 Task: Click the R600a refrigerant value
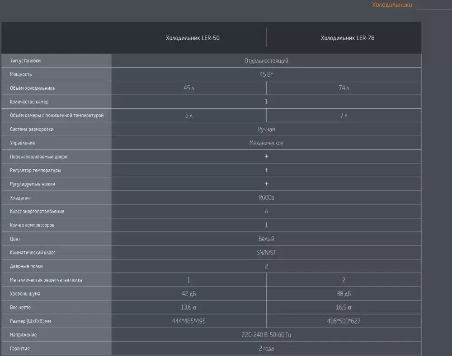click(266, 198)
